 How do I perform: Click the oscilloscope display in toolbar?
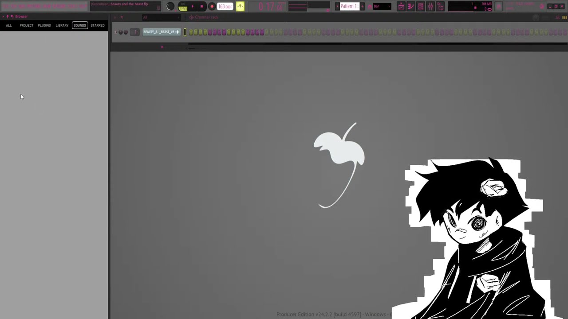pos(297,6)
